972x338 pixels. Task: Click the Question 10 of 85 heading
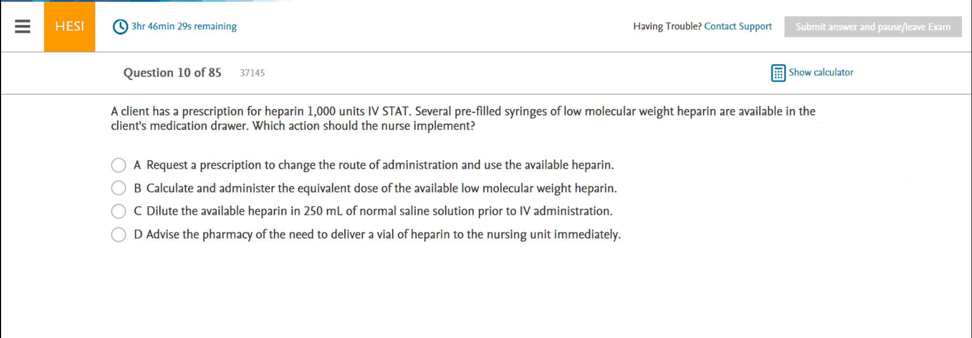click(x=172, y=73)
